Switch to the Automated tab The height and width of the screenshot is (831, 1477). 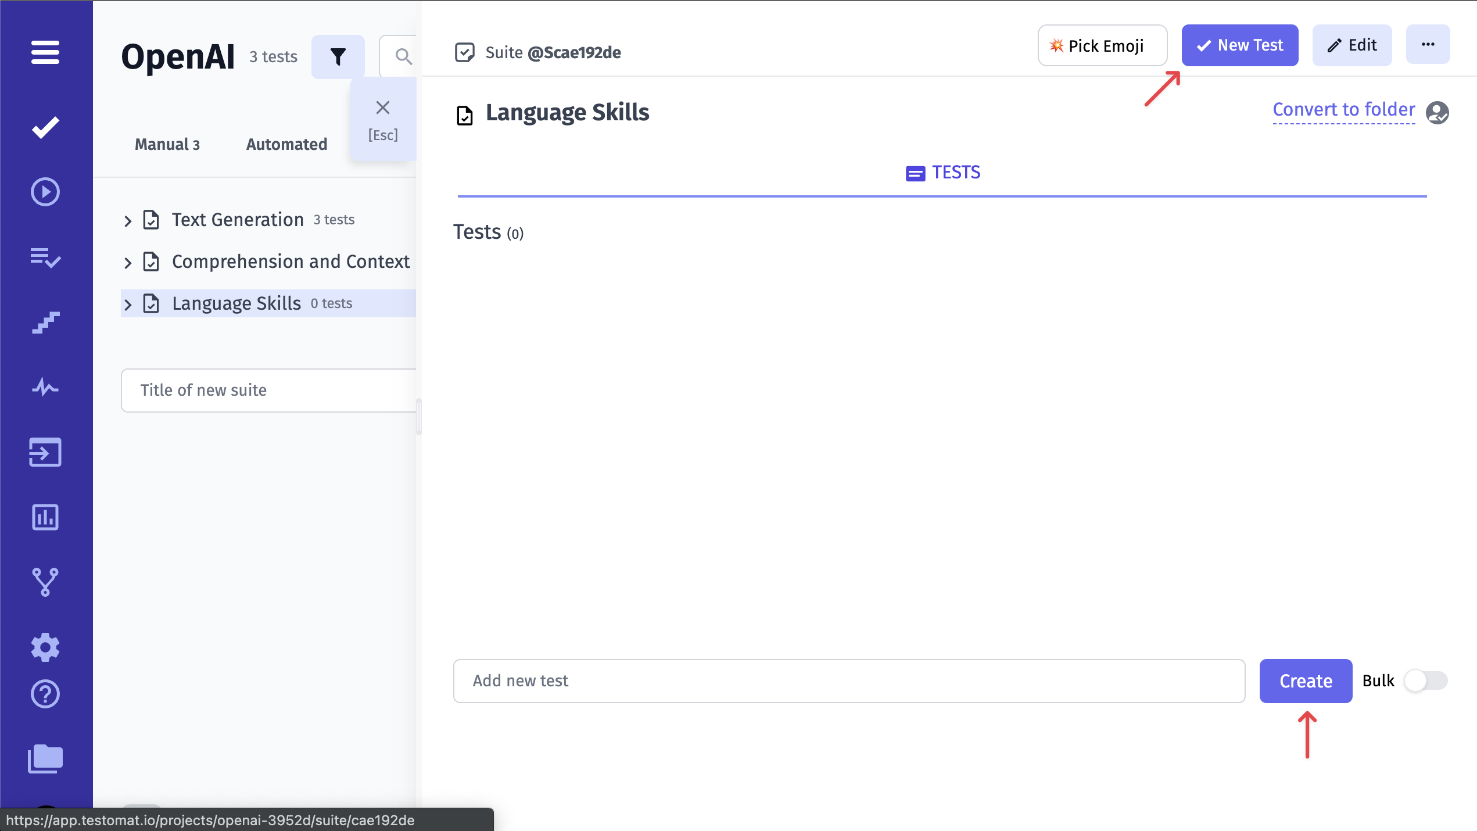[x=287, y=144]
